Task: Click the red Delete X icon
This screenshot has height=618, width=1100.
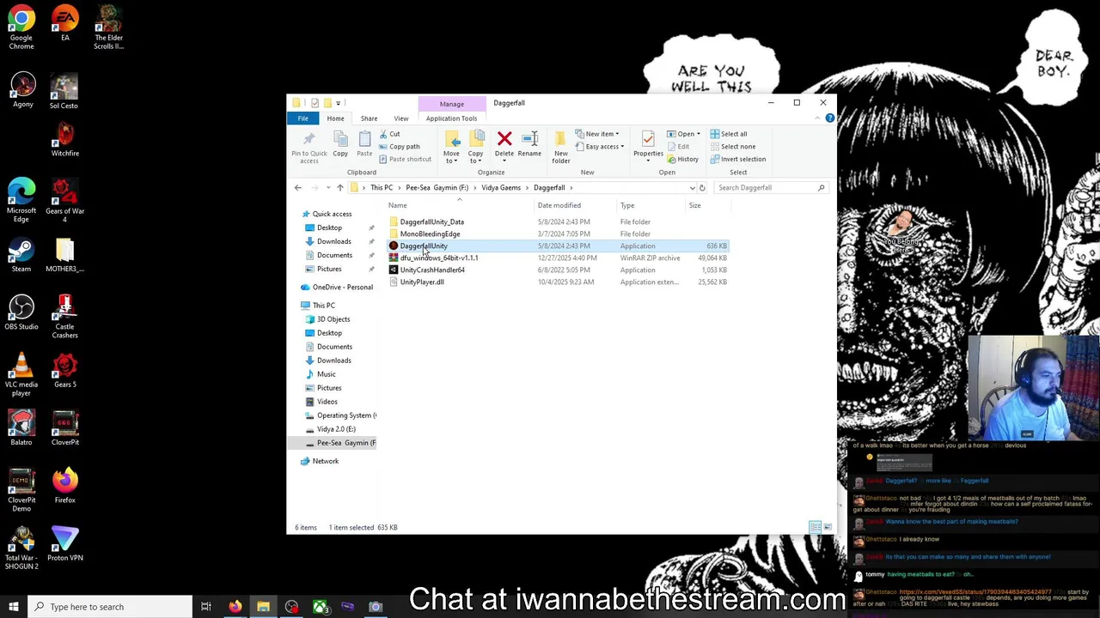Action: 504,139
